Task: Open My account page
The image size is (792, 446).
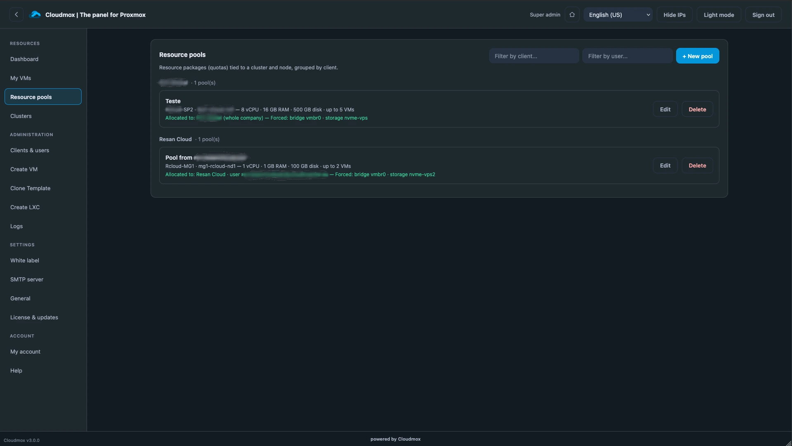Action: 43,352
